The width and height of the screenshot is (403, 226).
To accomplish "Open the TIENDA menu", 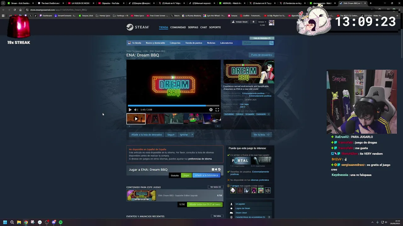I will tap(163, 27).
